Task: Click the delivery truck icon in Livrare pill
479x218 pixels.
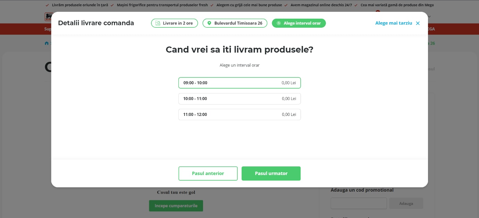Action: point(158,23)
